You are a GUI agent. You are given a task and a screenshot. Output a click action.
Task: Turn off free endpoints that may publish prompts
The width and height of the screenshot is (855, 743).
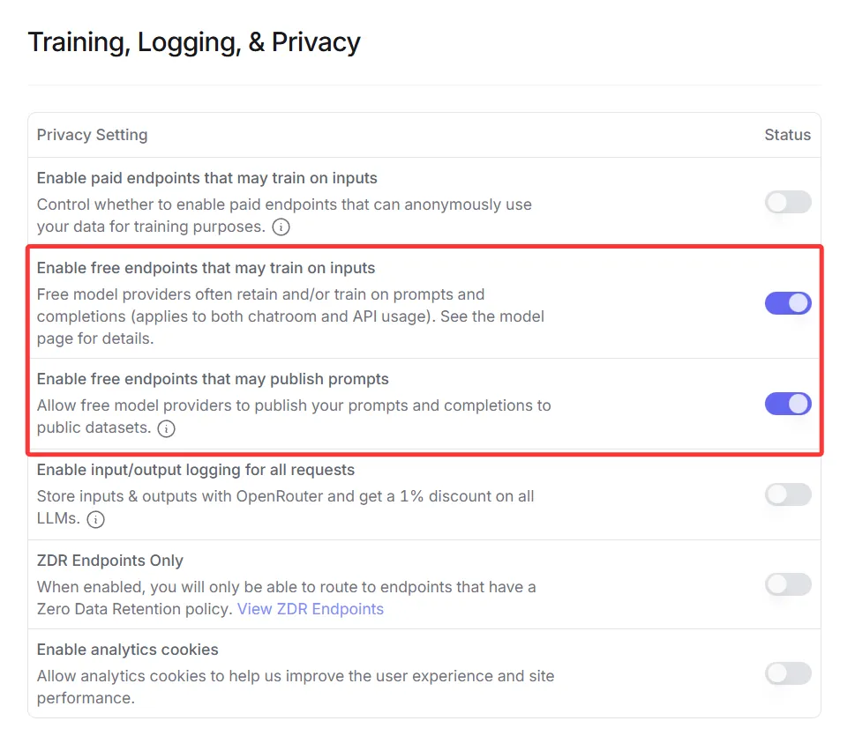(x=787, y=404)
